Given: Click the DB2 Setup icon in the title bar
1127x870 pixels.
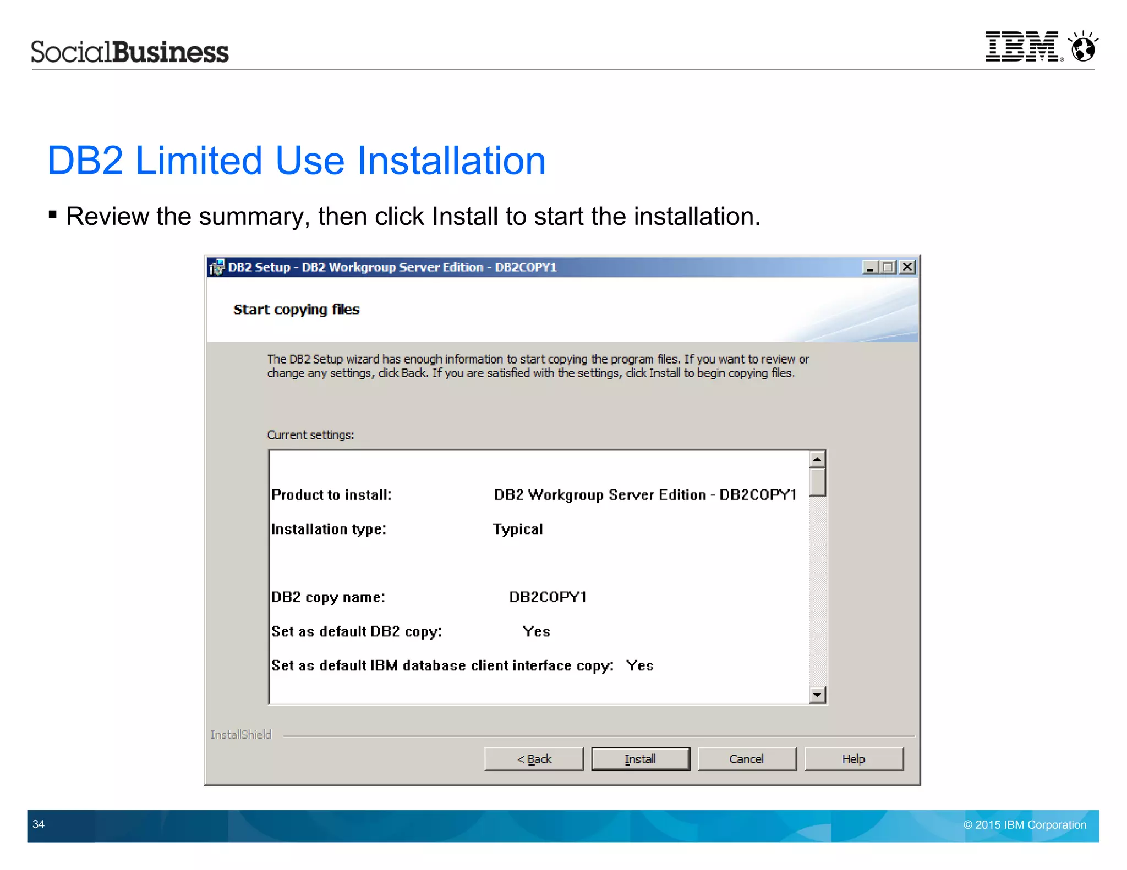Looking at the screenshot, I should coord(217,267).
